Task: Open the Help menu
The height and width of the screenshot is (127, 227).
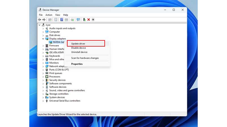Action: 66,15
